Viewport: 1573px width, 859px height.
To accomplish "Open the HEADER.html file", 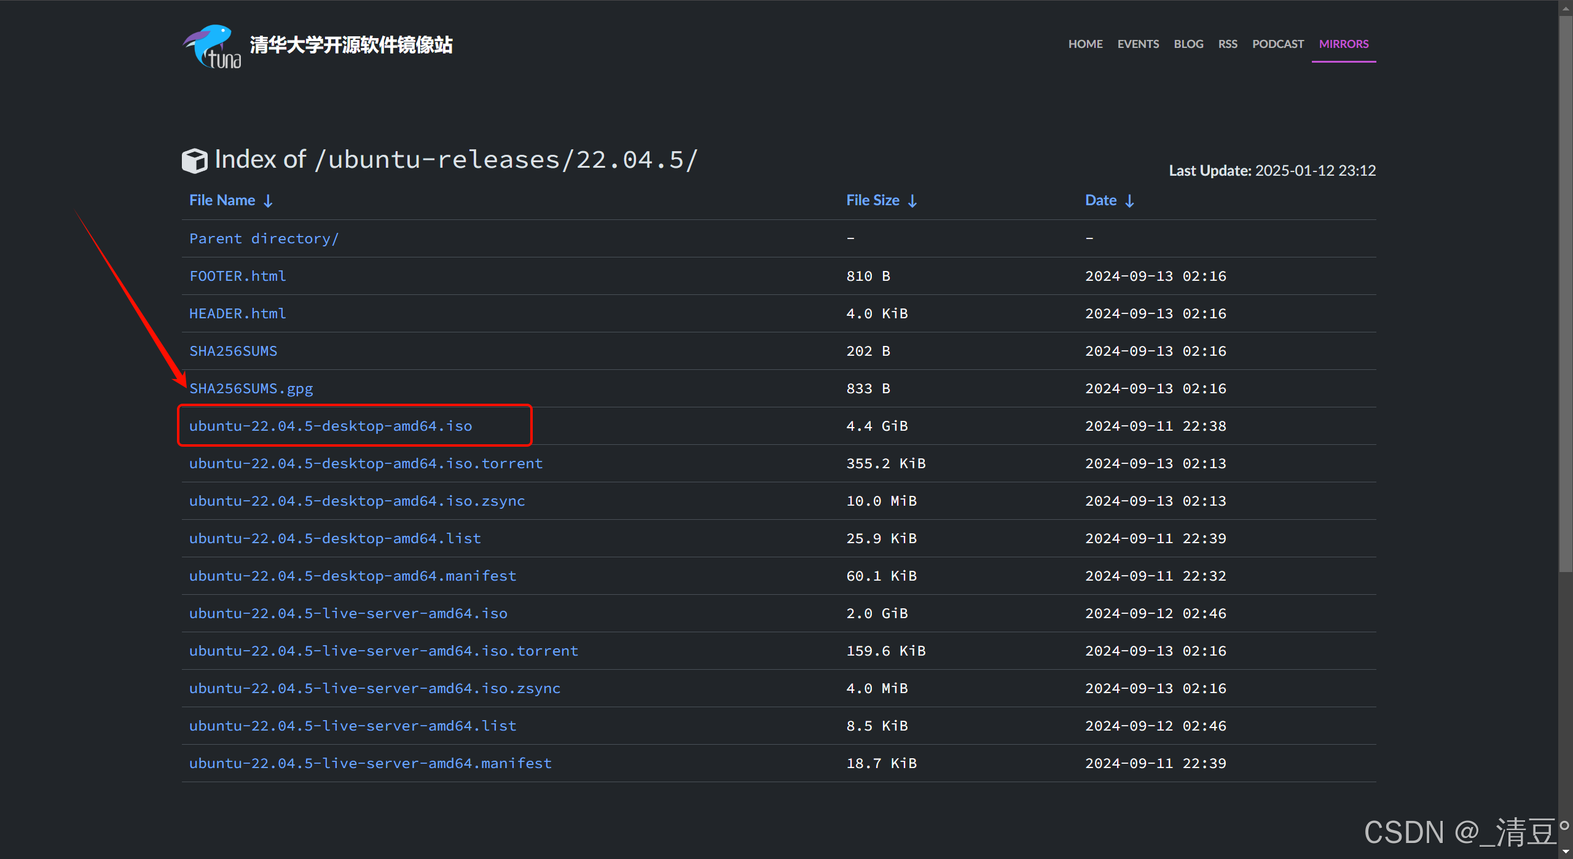I will (238, 313).
